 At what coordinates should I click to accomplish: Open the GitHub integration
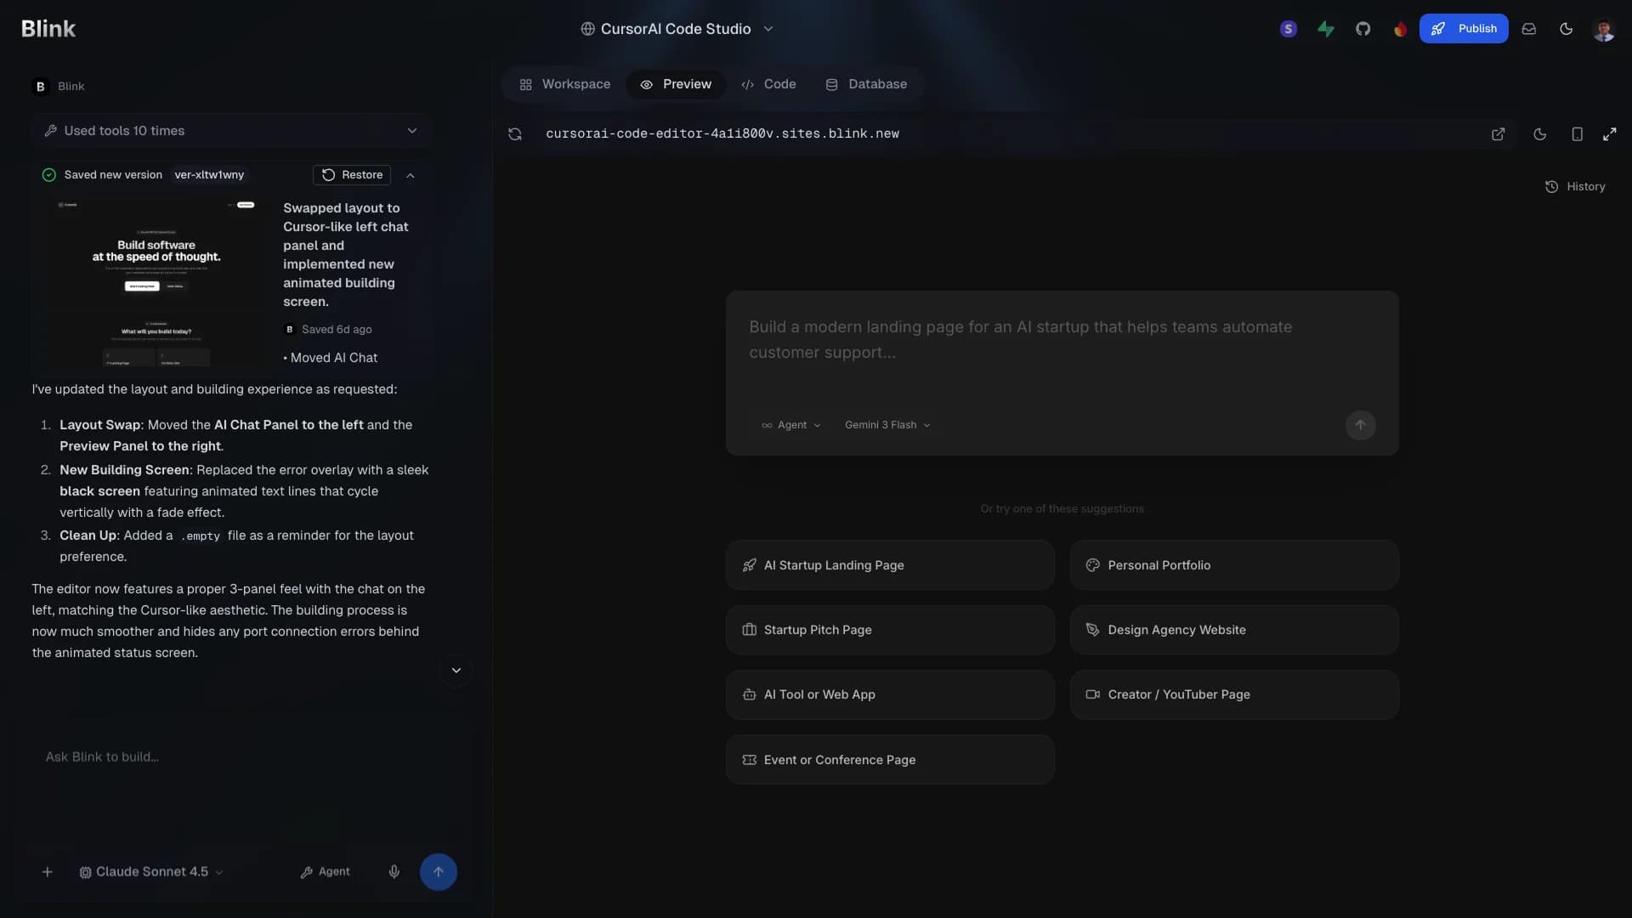pyautogui.click(x=1363, y=28)
